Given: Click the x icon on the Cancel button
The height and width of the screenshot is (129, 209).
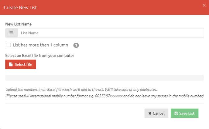Looking at the screenshot, I should pyautogui.click(x=150, y=113).
